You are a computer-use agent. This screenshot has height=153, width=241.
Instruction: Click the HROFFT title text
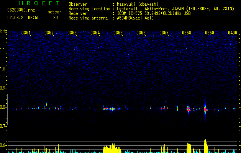point(39,3)
